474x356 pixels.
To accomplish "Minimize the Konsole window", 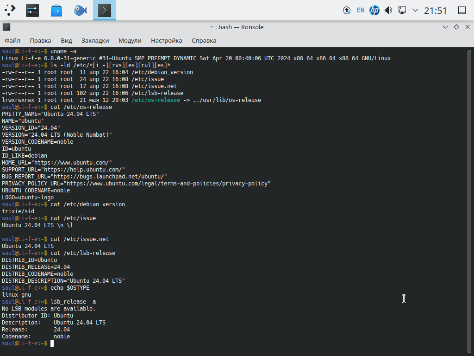I will click(445, 27).
